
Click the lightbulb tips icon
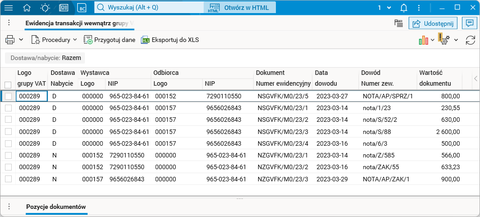coord(45,8)
